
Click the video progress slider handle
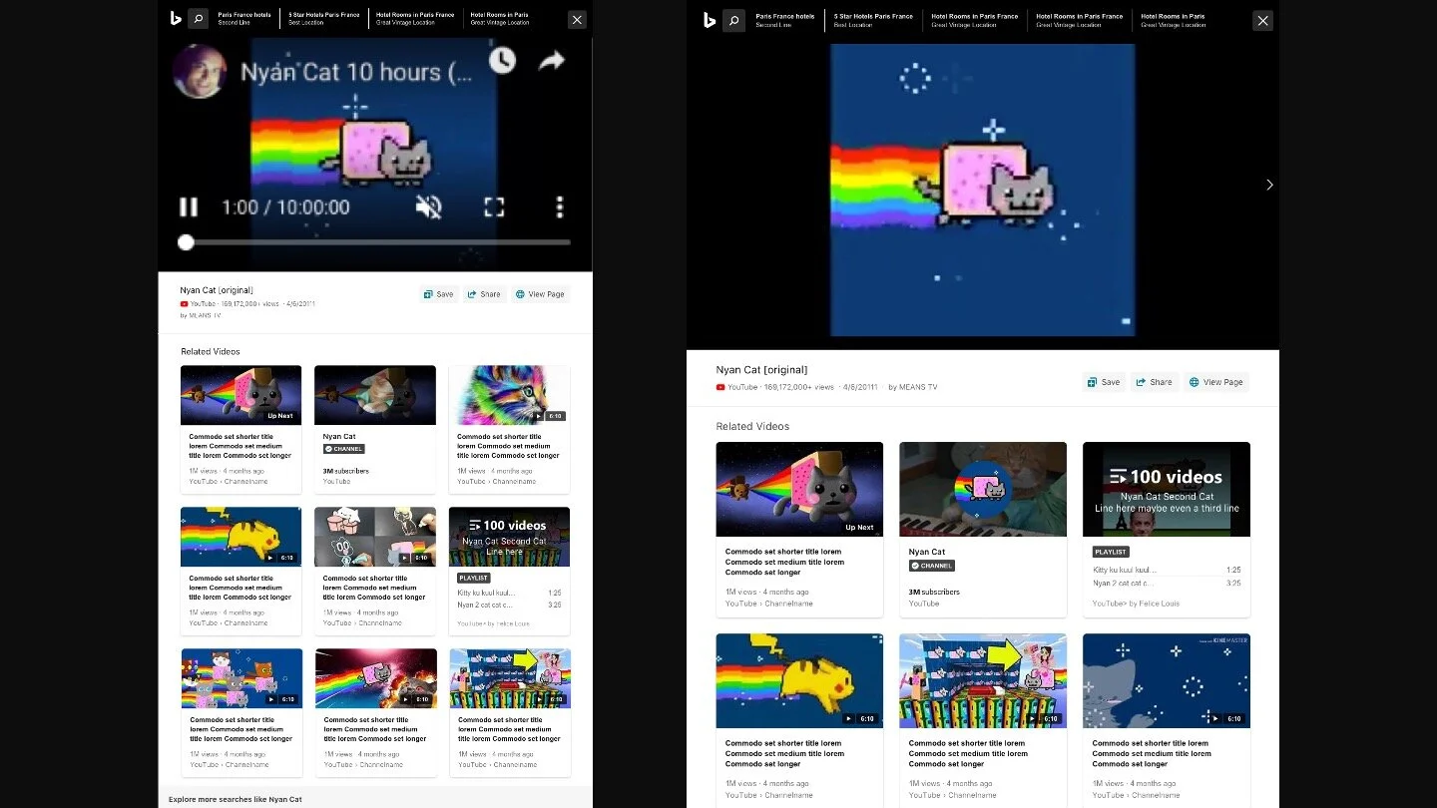[x=186, y=242]
